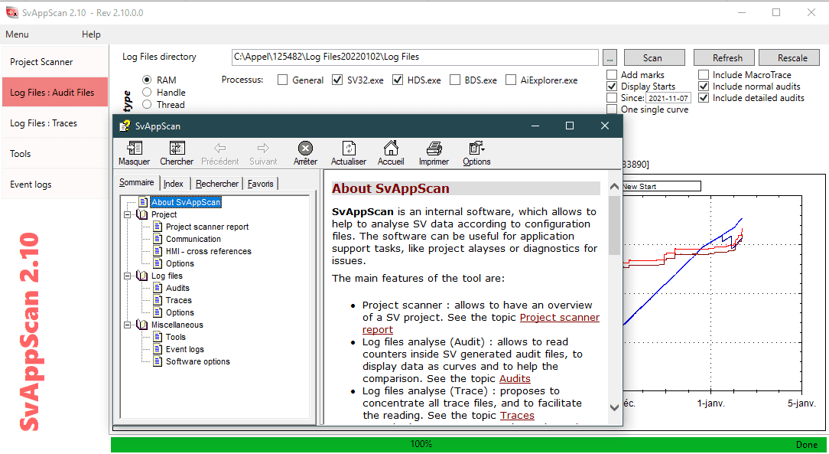829x454 pixels.
Task: Toggle Include normal audits checkbox
Action: (x=704, y=87)
